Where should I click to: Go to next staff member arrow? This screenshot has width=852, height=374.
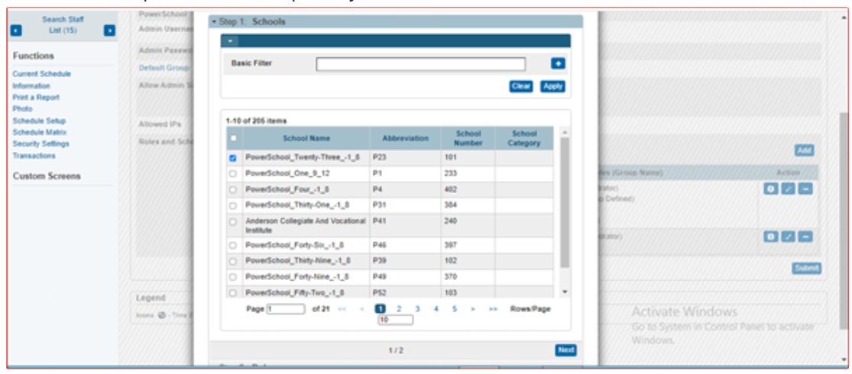[109, 31]
